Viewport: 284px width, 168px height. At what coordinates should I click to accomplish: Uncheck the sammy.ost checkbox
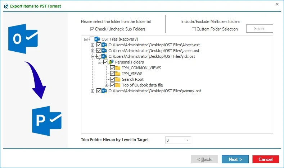(99, 91)
